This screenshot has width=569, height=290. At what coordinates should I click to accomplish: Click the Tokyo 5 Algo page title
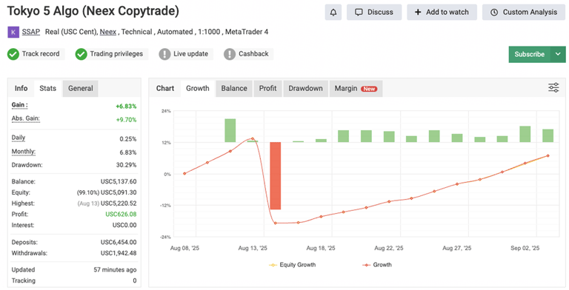pyautogui.click(x=93, y=11)
